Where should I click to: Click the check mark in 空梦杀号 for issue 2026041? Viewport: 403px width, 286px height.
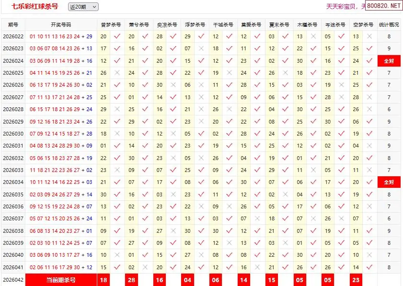coord(369,267)
